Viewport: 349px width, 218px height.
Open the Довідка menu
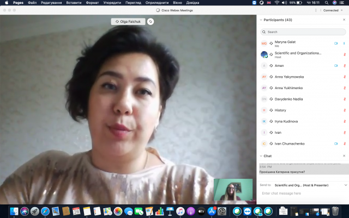pyautogui.click(x=192, y=3)
